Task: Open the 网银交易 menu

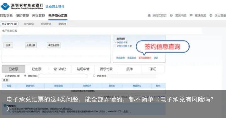Action: pos(6,16)
